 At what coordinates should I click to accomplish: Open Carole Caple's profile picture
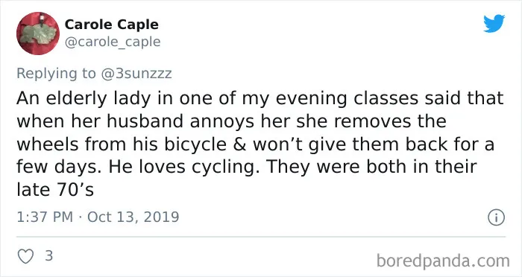(x=38, y=34)
